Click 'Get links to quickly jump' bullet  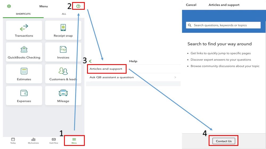(220, 53)
